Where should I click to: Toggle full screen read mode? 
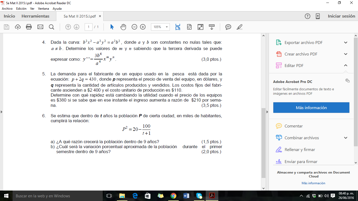point(200,27)
